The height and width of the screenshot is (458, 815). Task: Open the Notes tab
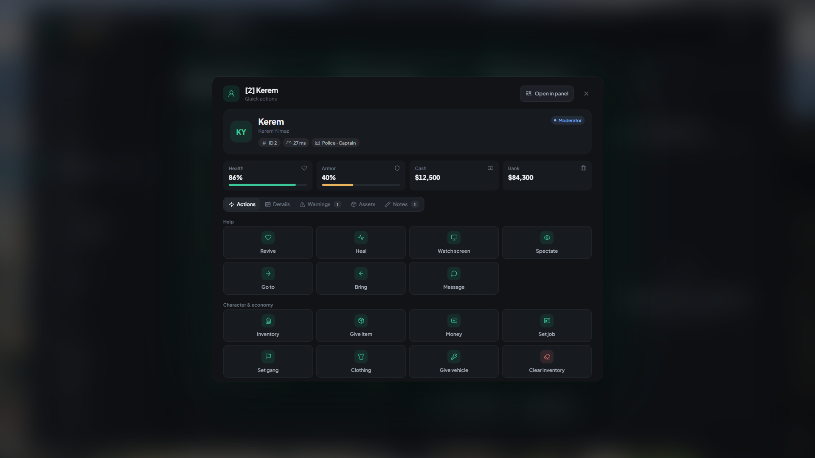402,204
